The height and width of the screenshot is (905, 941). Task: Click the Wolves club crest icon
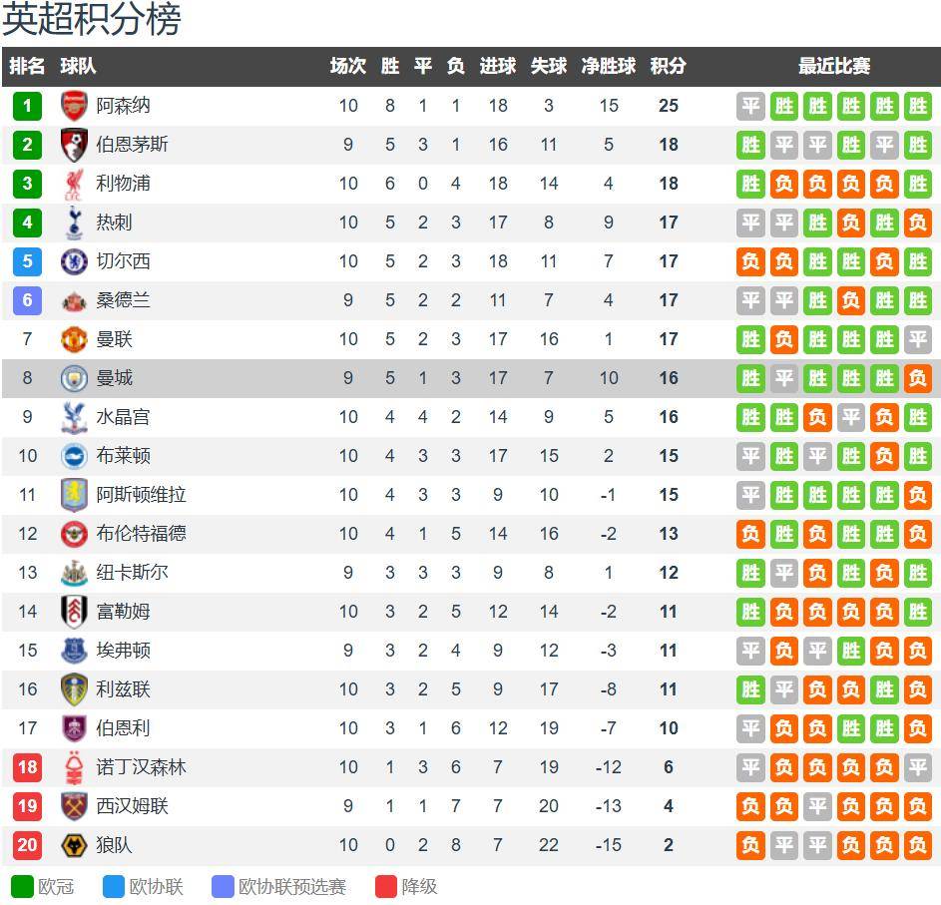point(74,845)
